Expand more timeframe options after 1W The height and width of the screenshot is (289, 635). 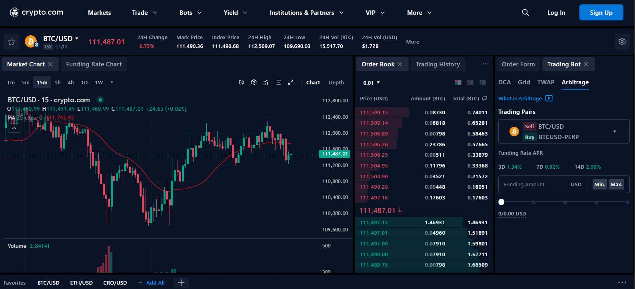112,82
